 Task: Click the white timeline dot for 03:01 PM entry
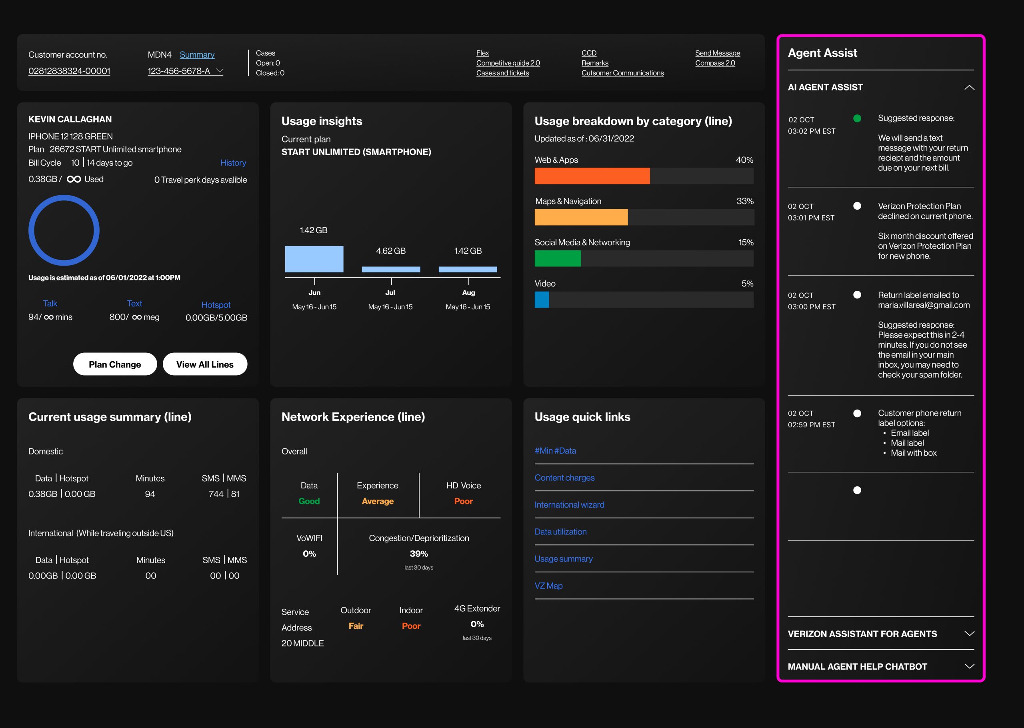(x=857, y=206)
